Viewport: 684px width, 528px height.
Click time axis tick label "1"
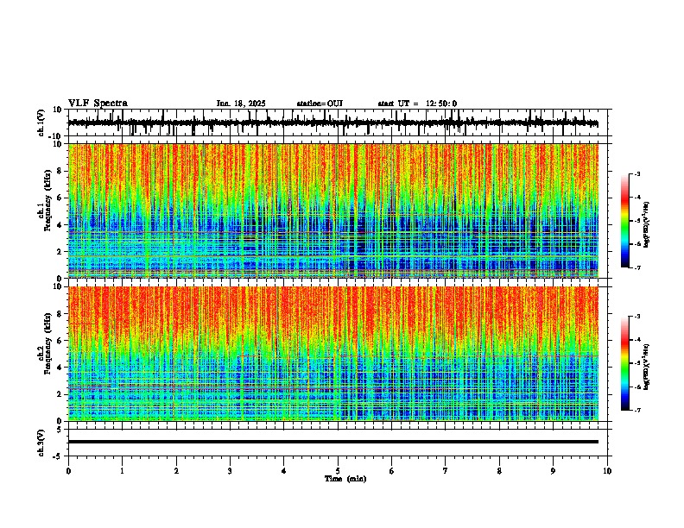tap(122, 471)
